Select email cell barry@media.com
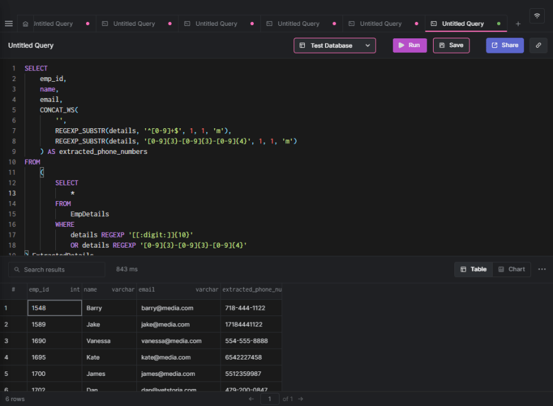The width and height of the screenshot is (553, 406). [x=178, y=308]
